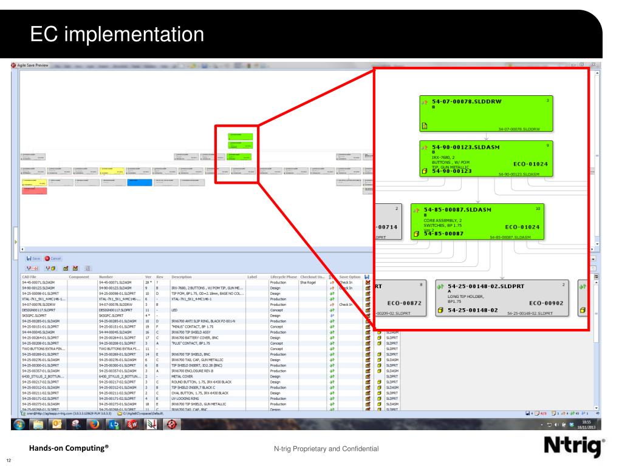Select CAD file 54-25-00098-01.SLDPRT

(x=40, y=294)
